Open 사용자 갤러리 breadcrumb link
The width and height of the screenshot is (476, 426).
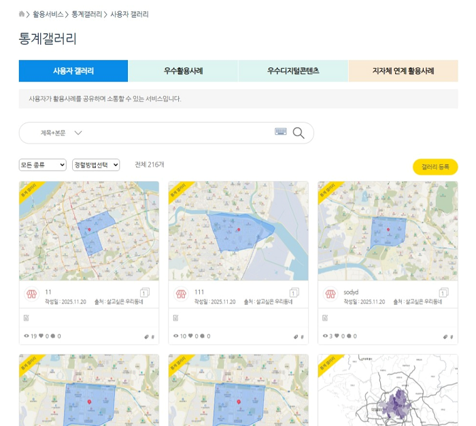tap(129, 14)
